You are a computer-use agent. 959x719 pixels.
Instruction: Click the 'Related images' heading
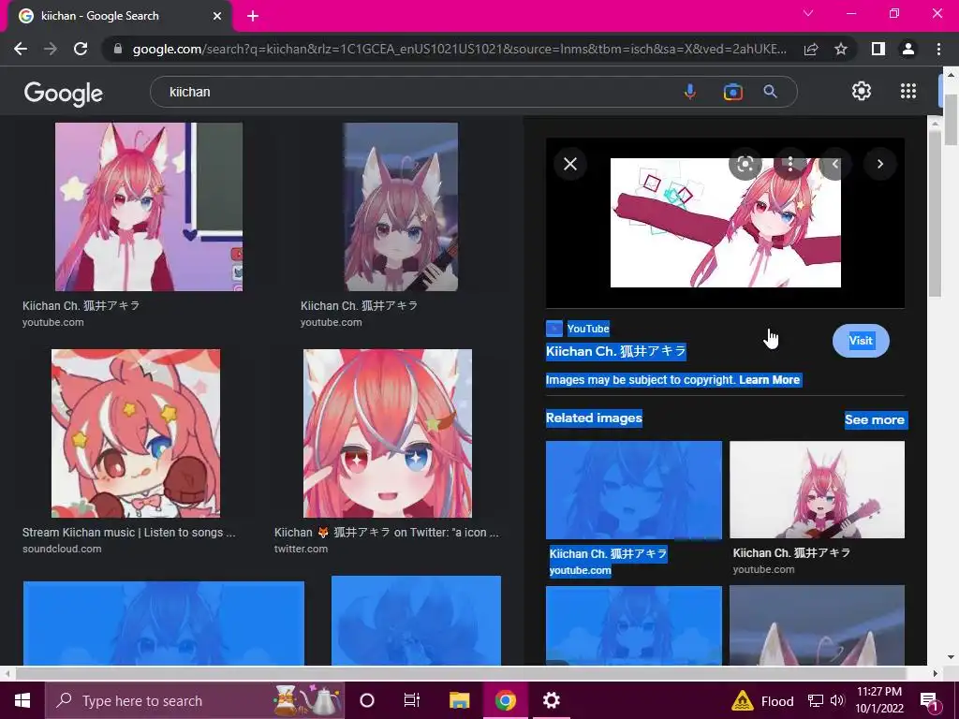[x=594, y=418]
